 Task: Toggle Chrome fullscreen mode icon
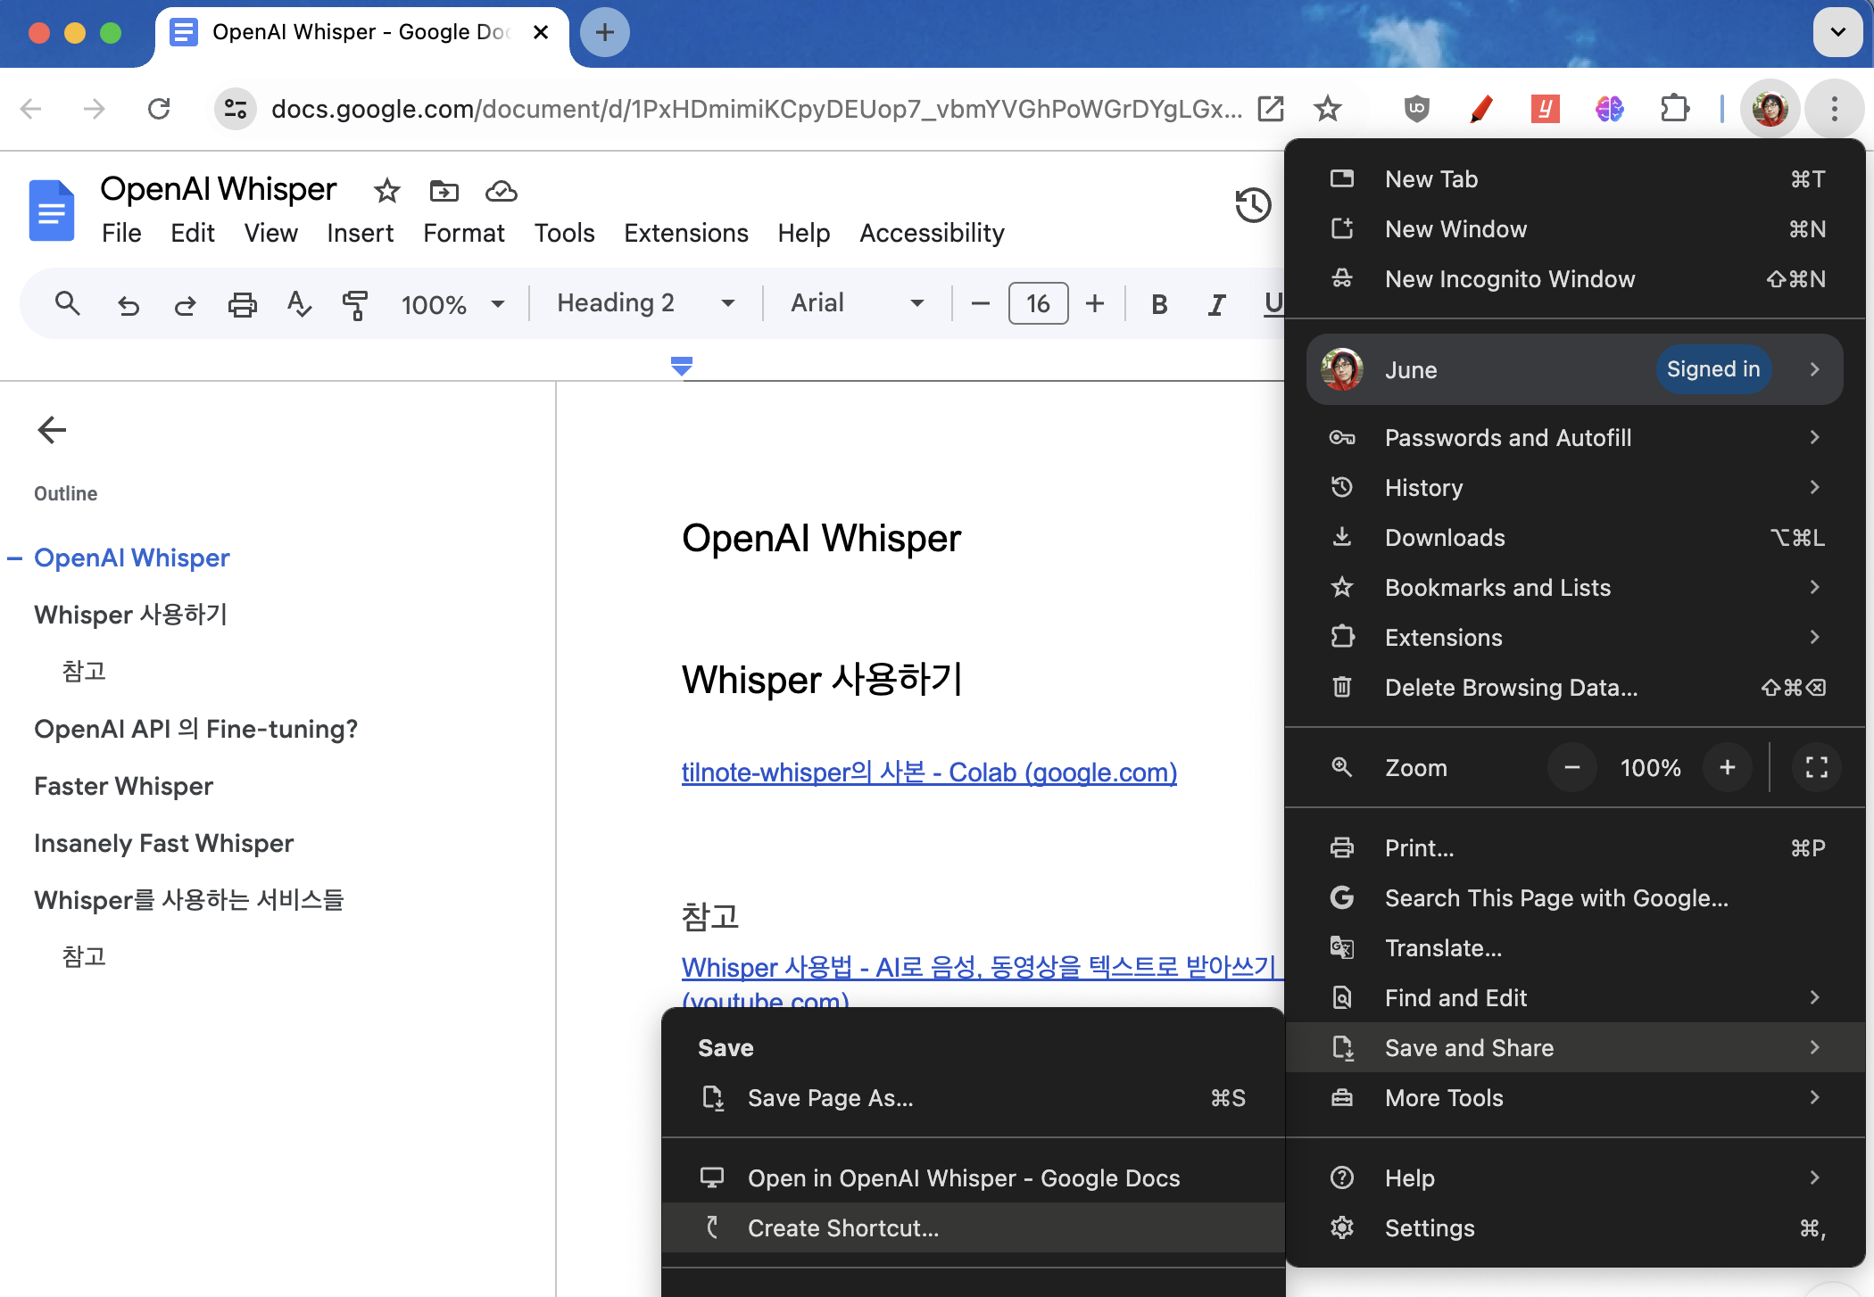(x=1816, y=768)
